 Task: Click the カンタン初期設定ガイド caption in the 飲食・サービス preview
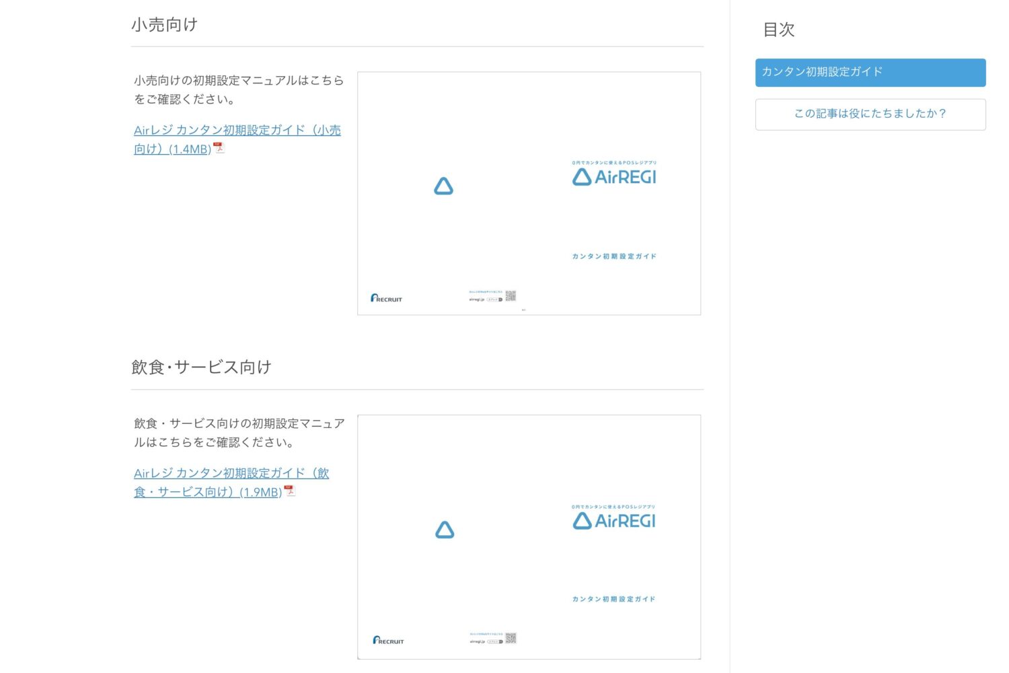613,599
